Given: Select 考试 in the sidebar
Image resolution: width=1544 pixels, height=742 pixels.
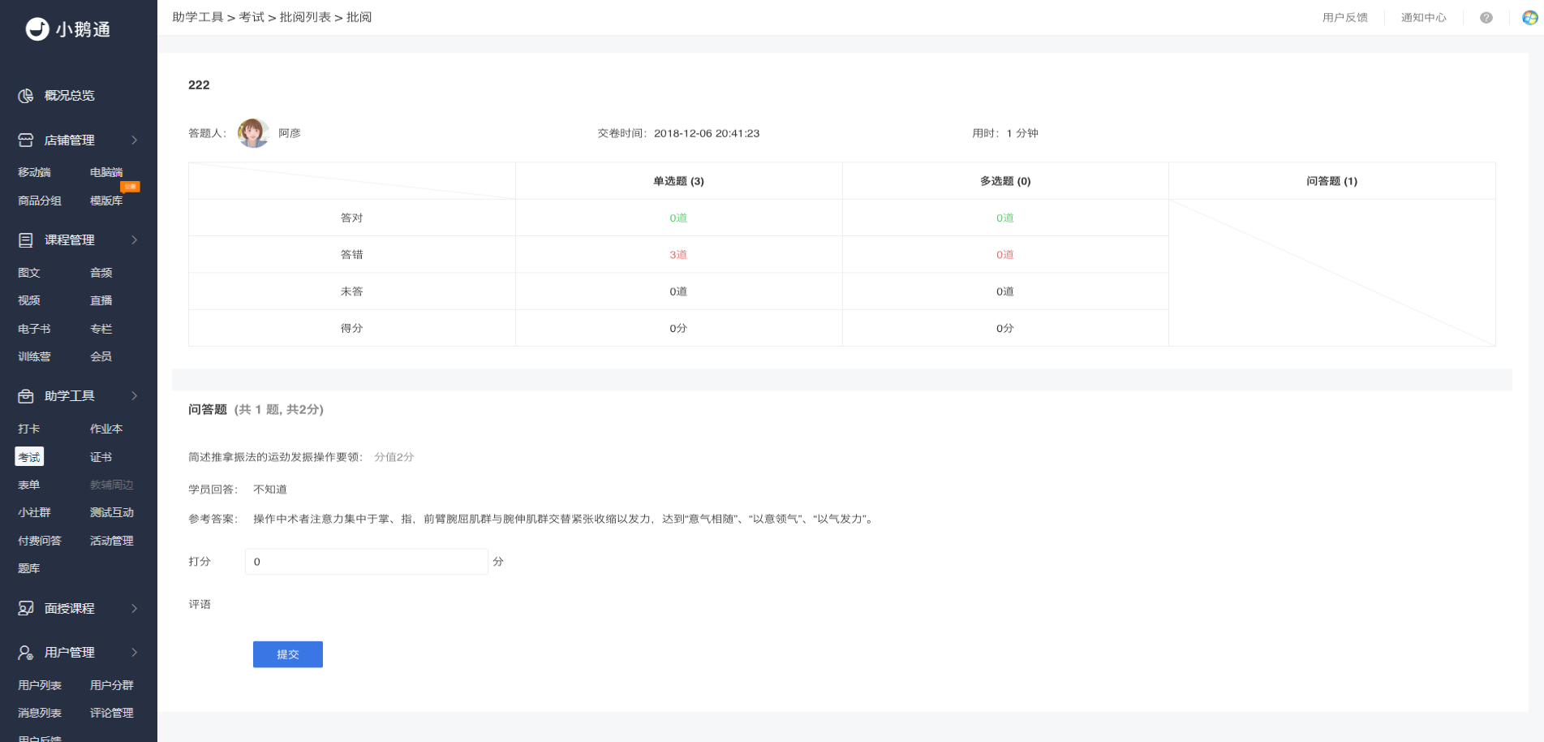Looking at the screenshot, I should pos(29,457).
